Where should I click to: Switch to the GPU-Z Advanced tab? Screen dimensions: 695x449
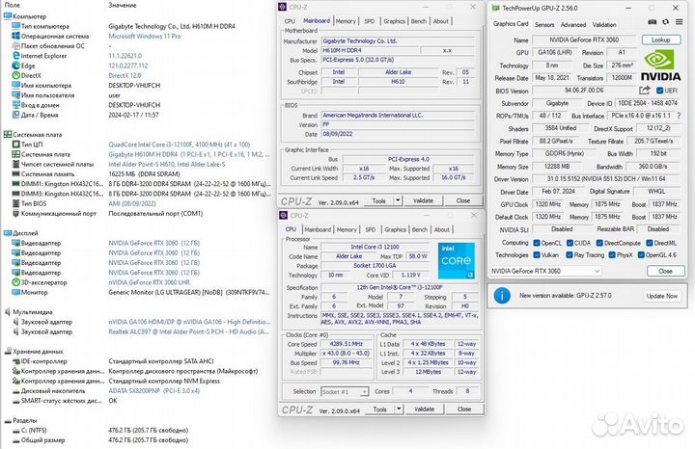573,25
